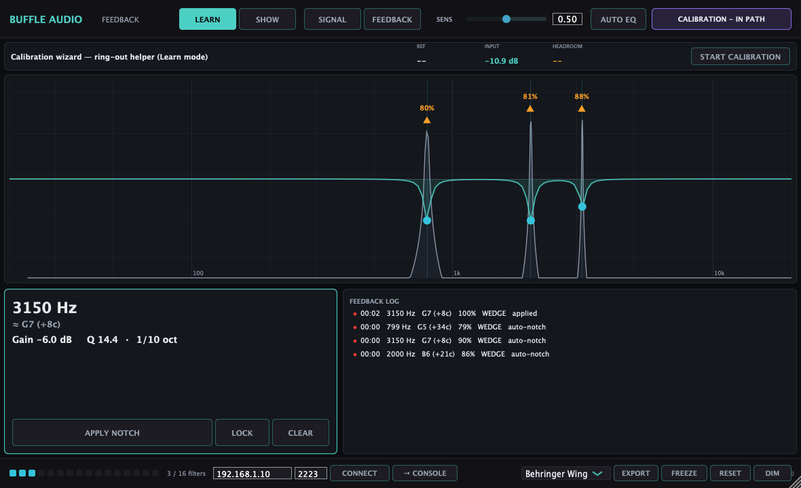Select log entry 2000 Hz B6 (+21c)
The height and width of the screenshot is (488, 801).
point(451,354)
